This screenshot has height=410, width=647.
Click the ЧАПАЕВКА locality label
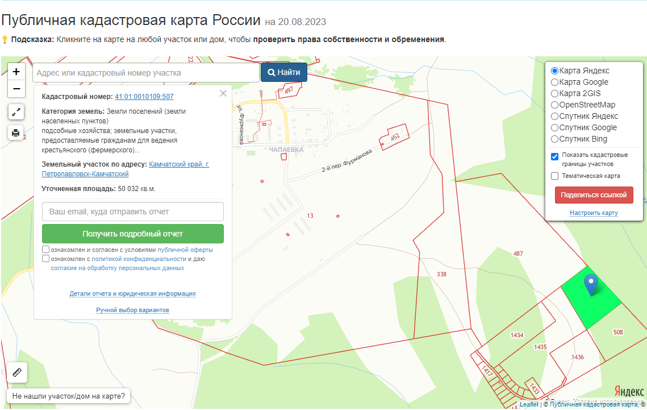click(x=286, y=150)
